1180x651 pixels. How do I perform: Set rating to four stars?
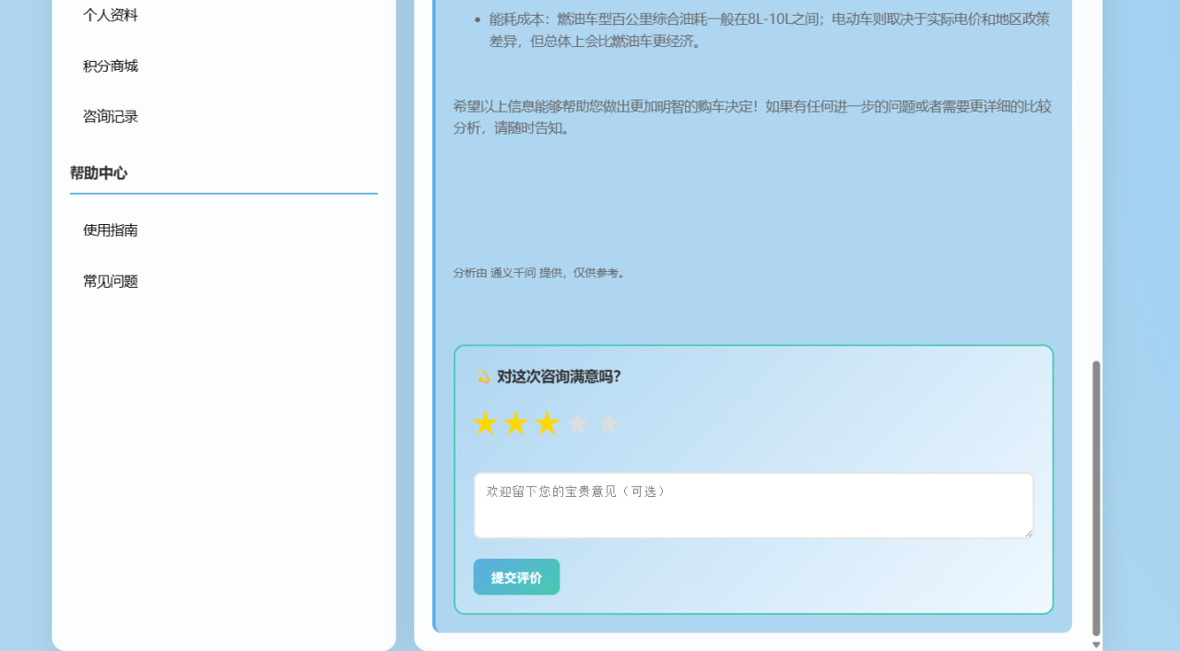577,424
